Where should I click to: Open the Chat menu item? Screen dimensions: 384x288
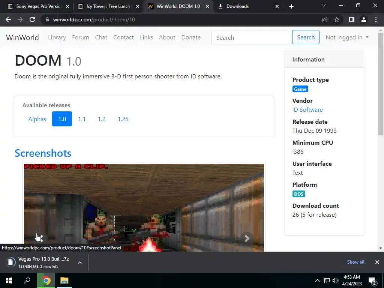coord(101,37)
